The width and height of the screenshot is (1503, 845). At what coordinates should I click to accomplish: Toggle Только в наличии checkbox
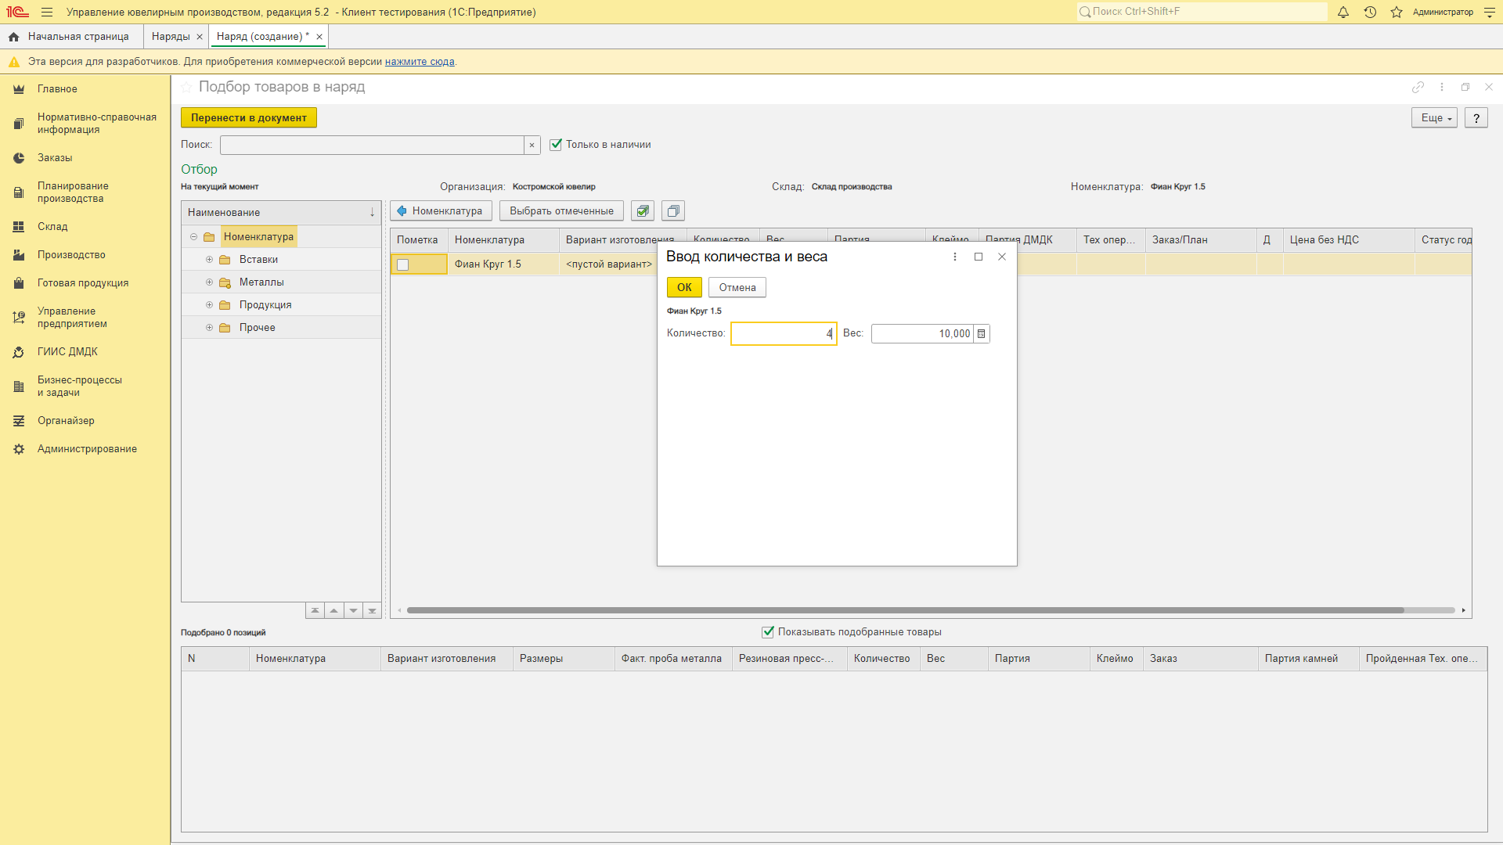[556, 145]
